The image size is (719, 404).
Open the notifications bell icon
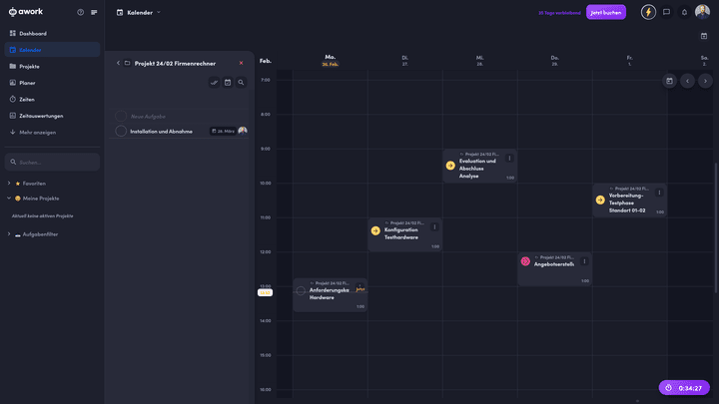tap(684, 12)
